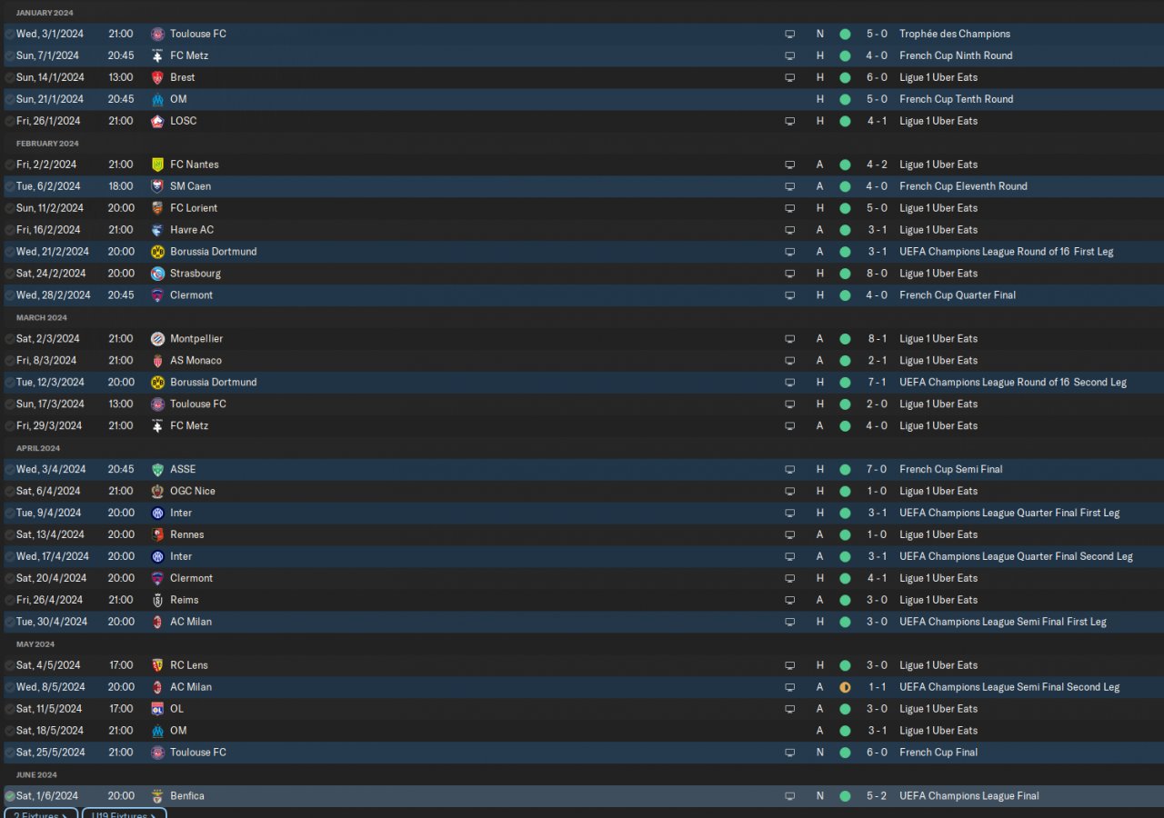Toggle the tick beside the FC Nantes fixture date
The width and height of the screenshot is (1164, 818).
9,165
